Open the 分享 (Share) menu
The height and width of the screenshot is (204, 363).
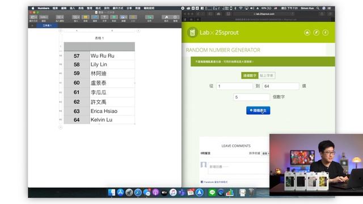pos(129,8)
